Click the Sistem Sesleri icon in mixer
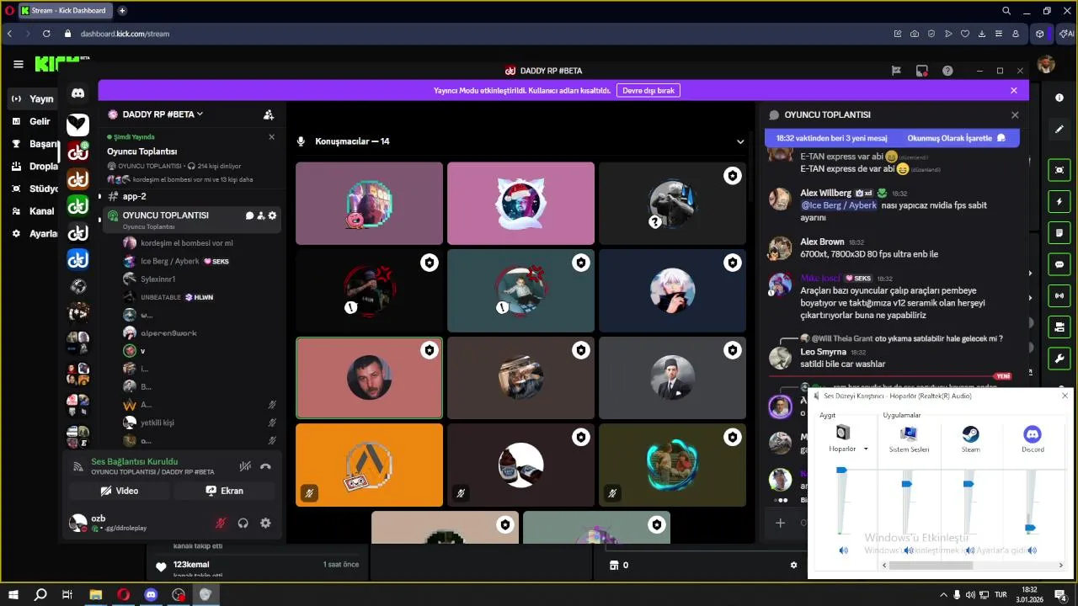Image resolution: width=1078 pixels, height=606 pixels. (909, 433)
